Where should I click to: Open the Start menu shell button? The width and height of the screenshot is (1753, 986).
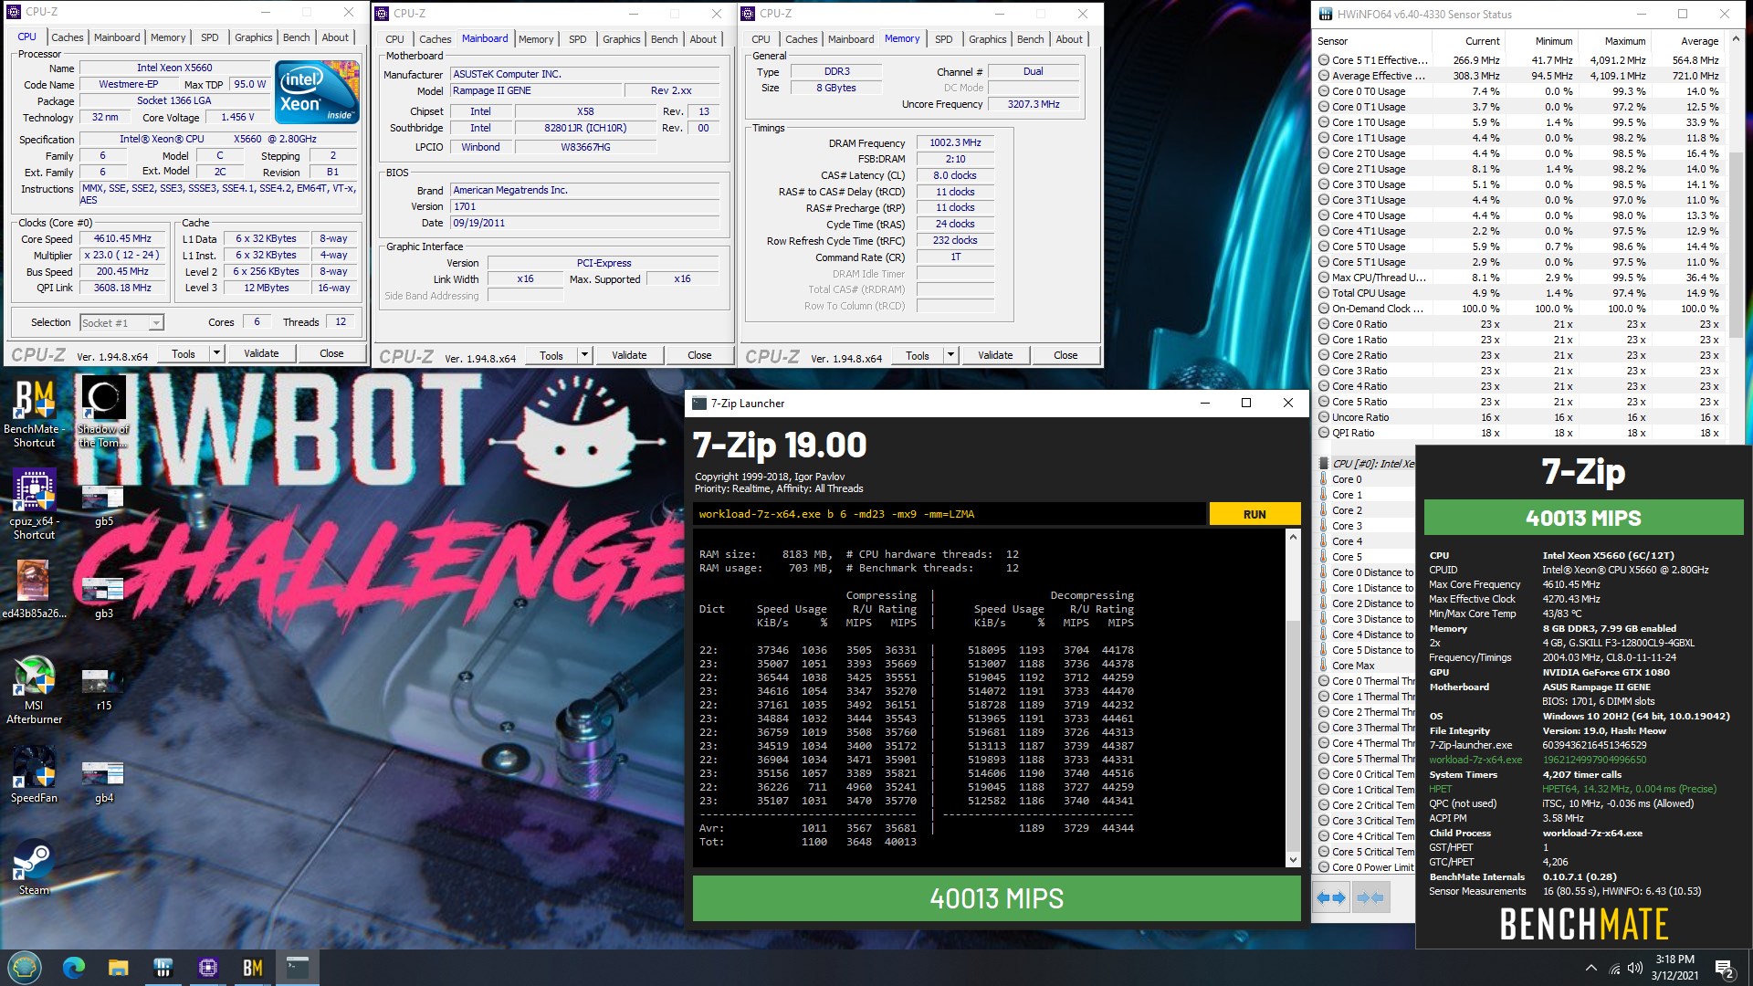tap(25, 967)
